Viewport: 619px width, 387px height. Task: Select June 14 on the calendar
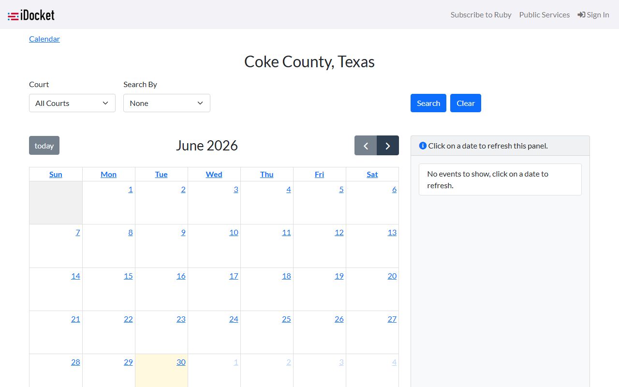click(x=75, y=276)
